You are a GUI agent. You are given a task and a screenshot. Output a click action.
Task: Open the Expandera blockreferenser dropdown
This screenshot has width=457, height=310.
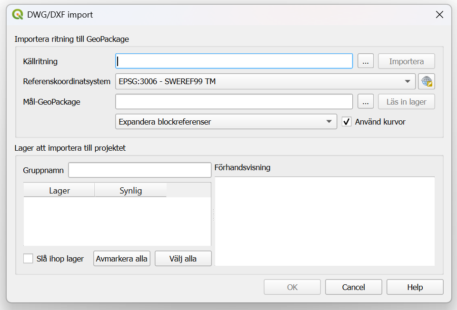226,122
